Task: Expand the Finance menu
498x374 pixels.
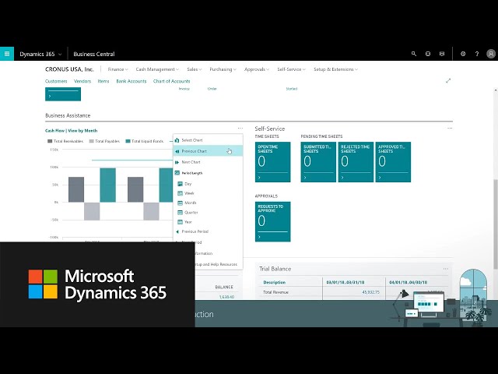Action: [x=117, y=69]
